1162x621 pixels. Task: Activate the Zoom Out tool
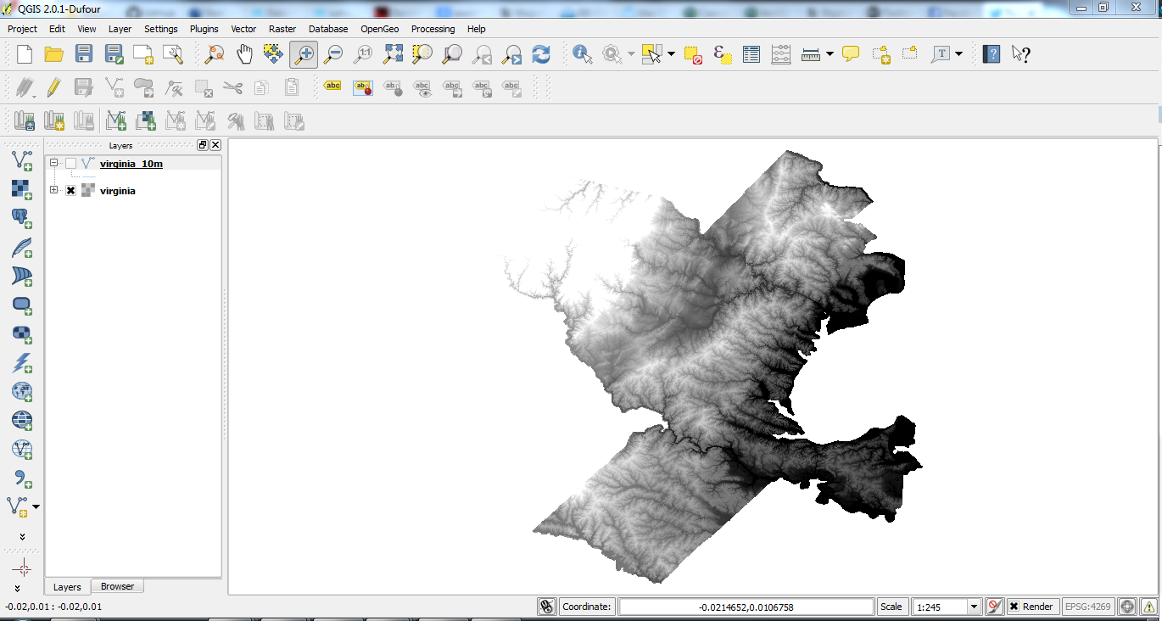[333, 53]
